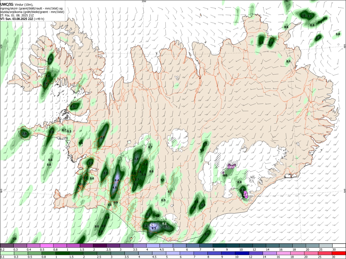Click the 'slydda/snjókoma' legend description line
The image size is (346, 259).
(32, 12)
